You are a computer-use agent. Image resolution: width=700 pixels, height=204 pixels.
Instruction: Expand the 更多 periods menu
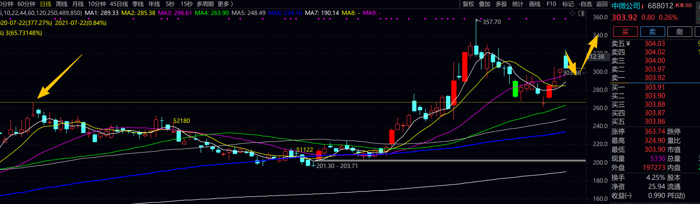point(225,4)
